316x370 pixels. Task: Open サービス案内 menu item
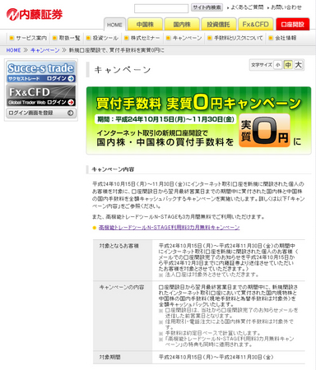pos(29,38)
